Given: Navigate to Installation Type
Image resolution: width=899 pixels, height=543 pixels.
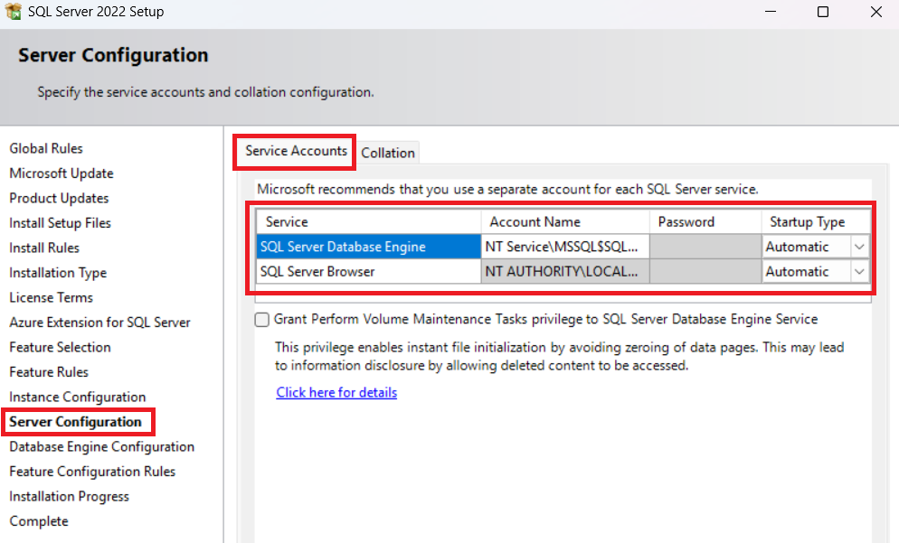Looking at the screenshot, I should (57, 272).
